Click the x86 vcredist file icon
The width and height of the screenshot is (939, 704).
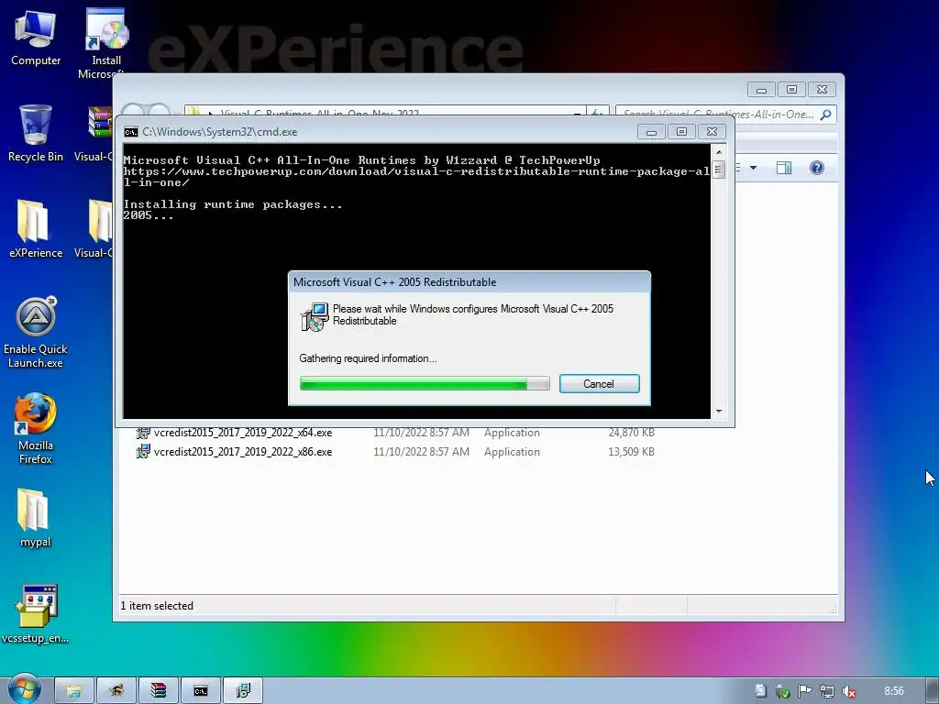click(142, 451)
